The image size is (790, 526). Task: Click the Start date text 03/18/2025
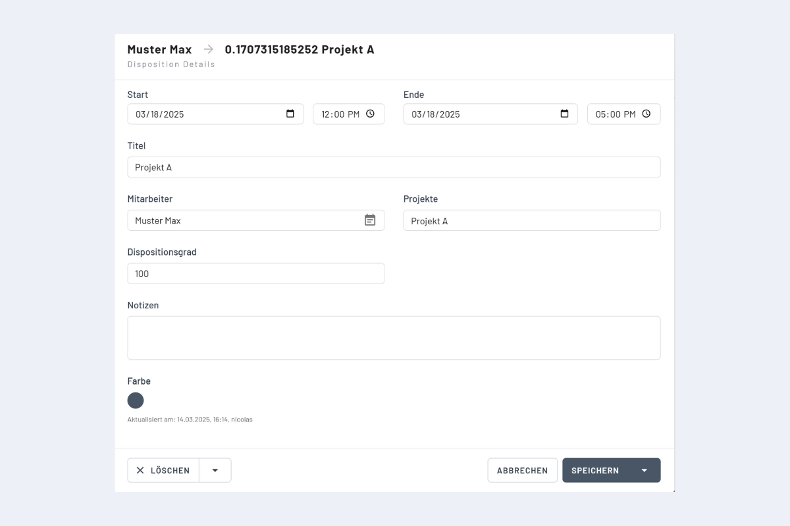tap(160, 114)
